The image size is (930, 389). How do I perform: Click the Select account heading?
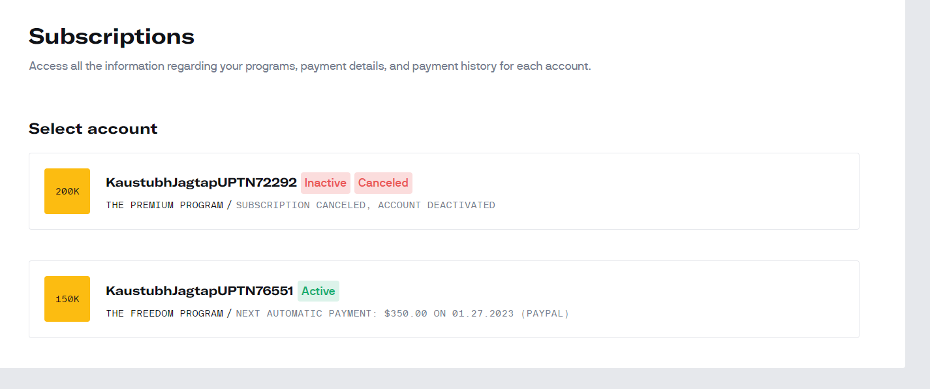click(x=93, y=129)
